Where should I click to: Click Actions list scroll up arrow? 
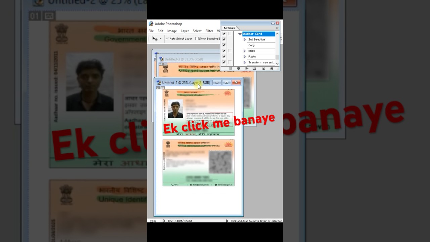click(x=277, y=34)
